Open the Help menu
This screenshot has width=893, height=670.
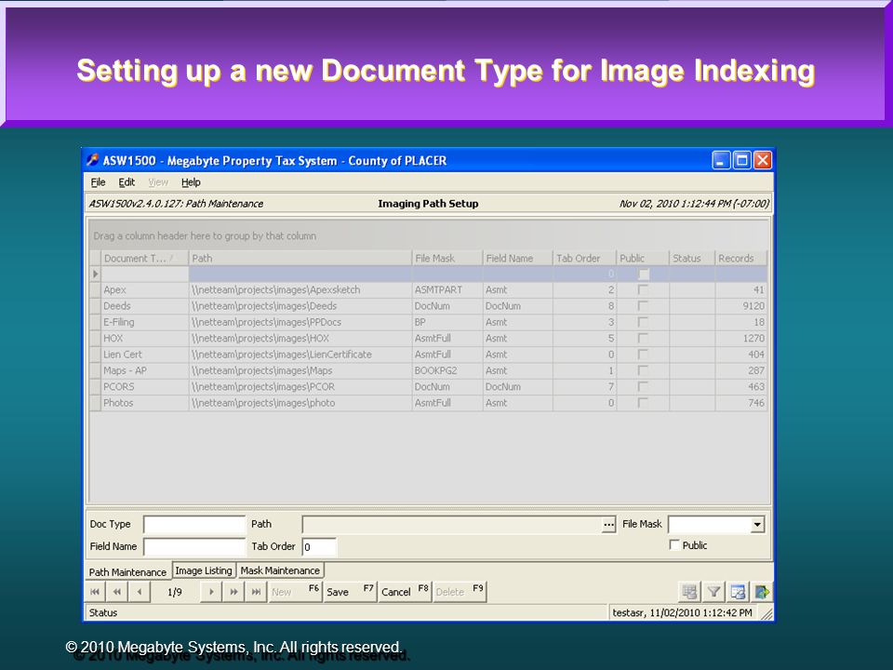point(191,182)
